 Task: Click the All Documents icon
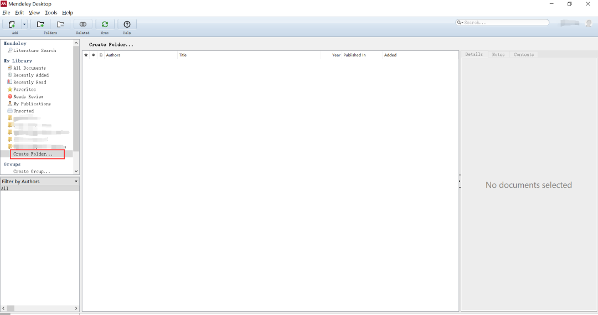10,68
